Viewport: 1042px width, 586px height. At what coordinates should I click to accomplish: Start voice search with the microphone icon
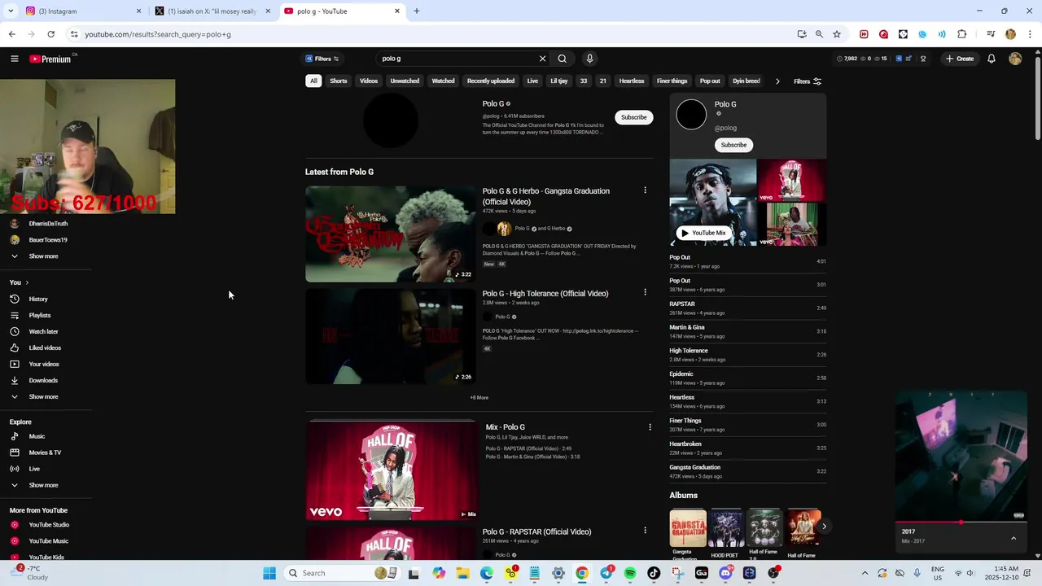(x=589, y=59)
